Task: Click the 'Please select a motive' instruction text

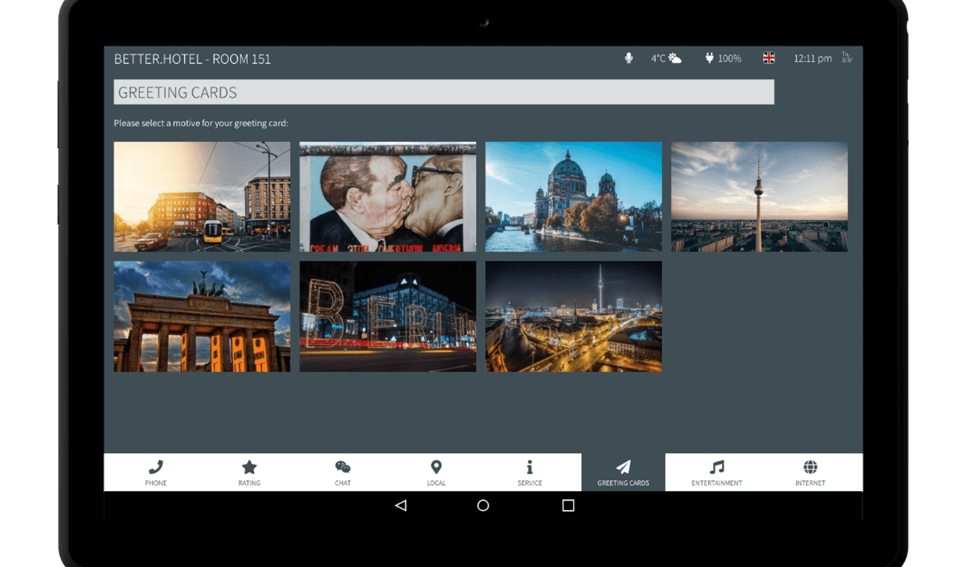Action: (201, 123)
